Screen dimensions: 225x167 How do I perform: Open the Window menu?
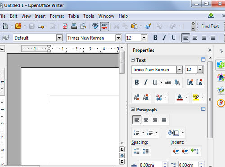(x=106, y=16)
